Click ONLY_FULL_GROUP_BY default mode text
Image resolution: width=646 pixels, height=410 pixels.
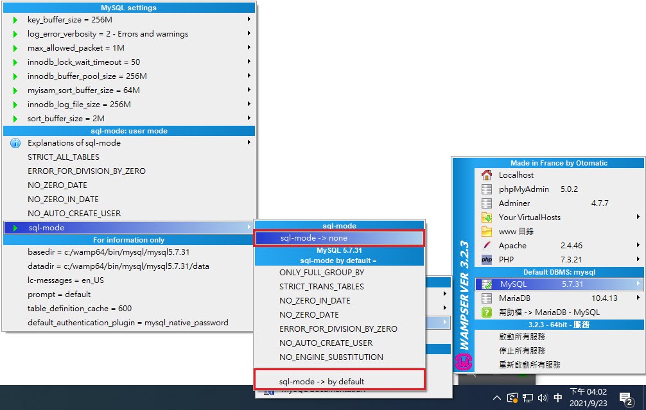click(322, 273)
